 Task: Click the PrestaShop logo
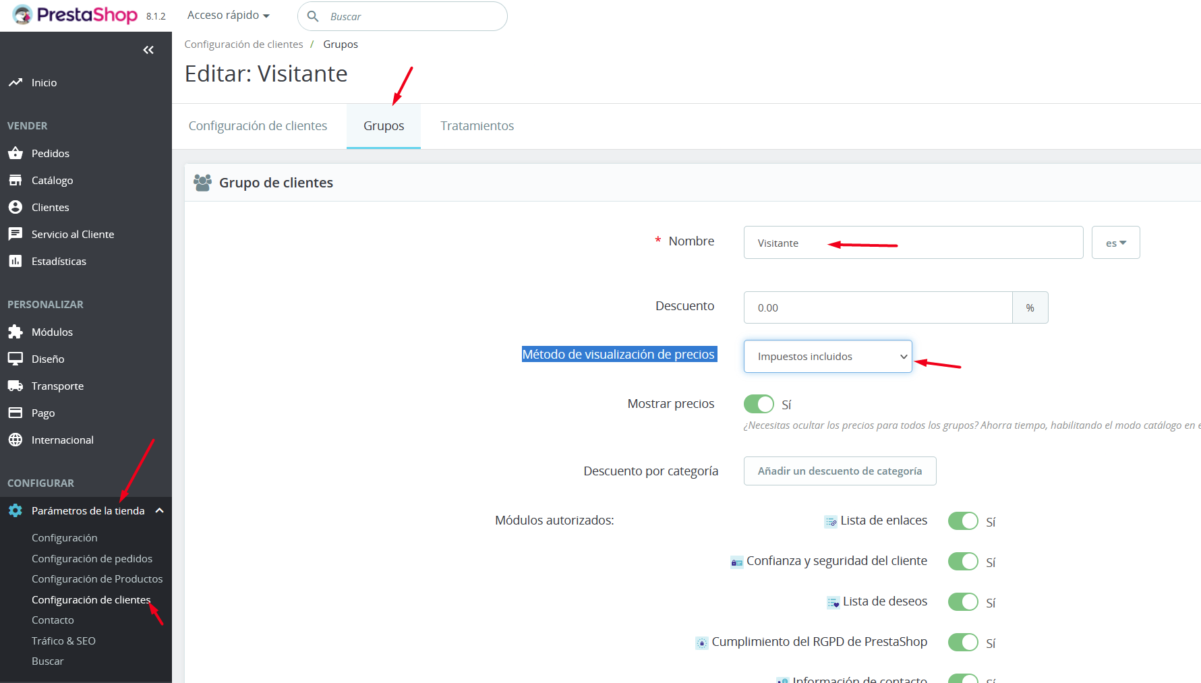(75, 15)
